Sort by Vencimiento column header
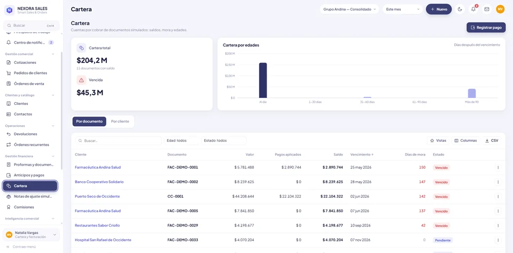Viewport: 513px width, 253px height. [362, 154]
